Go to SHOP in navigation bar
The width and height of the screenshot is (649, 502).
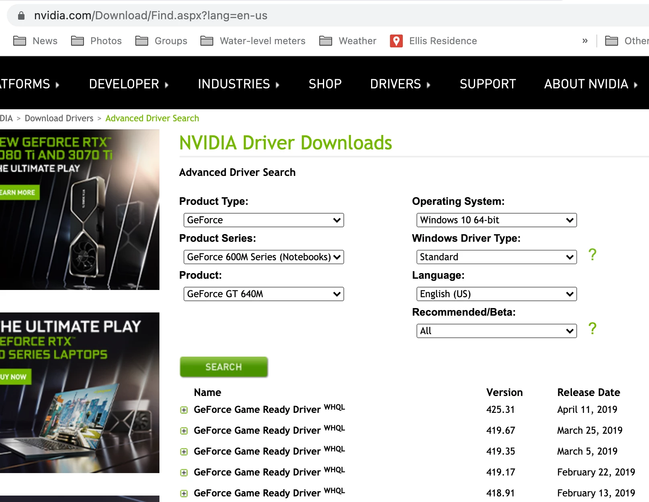pos(325,84)
